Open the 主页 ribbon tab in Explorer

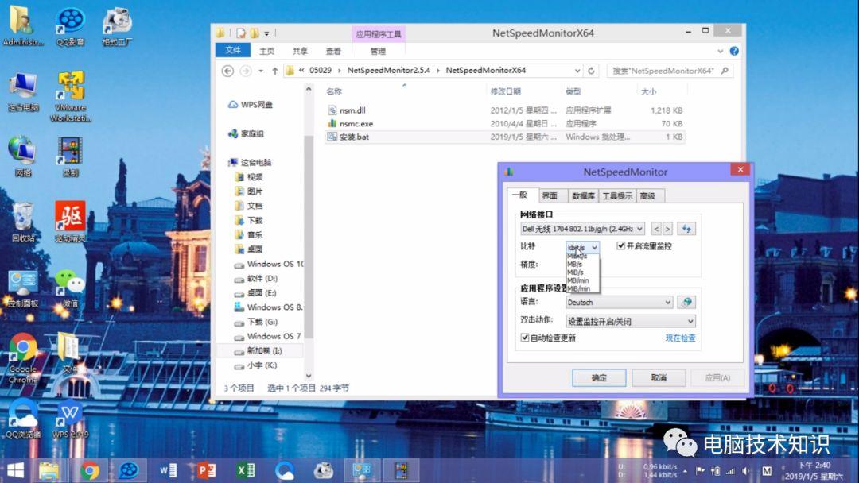click(x=266, y=51)
